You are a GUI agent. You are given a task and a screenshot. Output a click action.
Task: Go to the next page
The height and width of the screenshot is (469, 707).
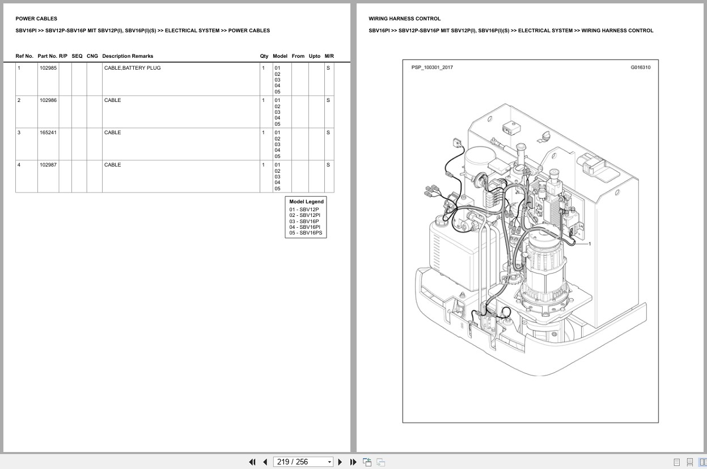340,462
